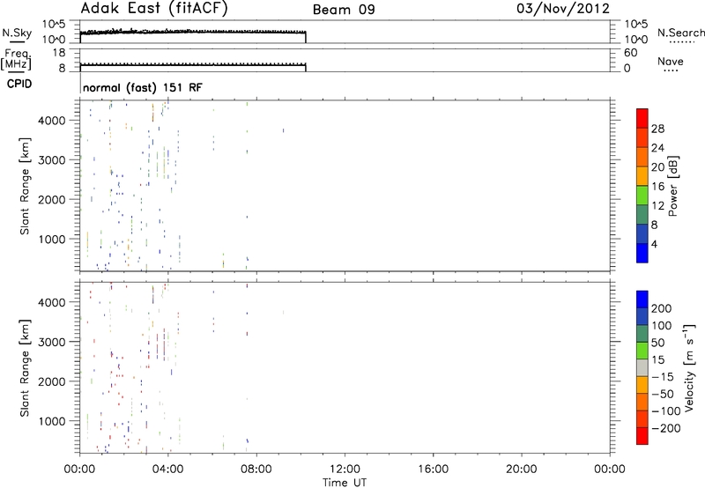Screen dimensions: 705x488
Task: Click the '18' frequency axis tick
Action: click(x=59, y=53)
